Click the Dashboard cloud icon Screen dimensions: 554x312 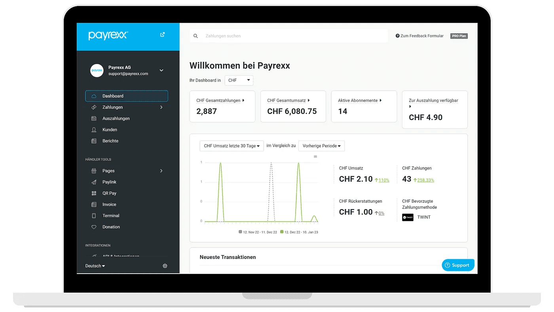click(94, 96)
